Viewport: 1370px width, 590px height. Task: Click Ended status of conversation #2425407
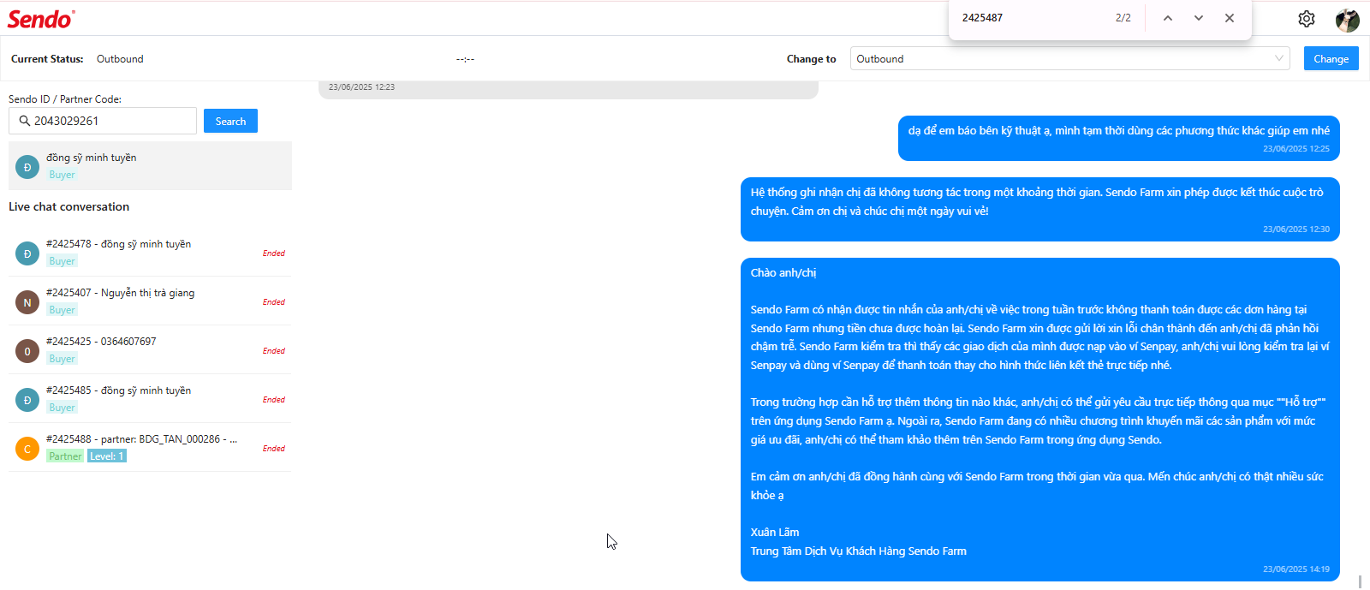pos(274,302)
